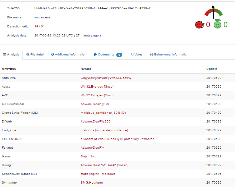Click the result Adware/DealFly
Viewport: 237px width, 187px height.
pos(92,148)
